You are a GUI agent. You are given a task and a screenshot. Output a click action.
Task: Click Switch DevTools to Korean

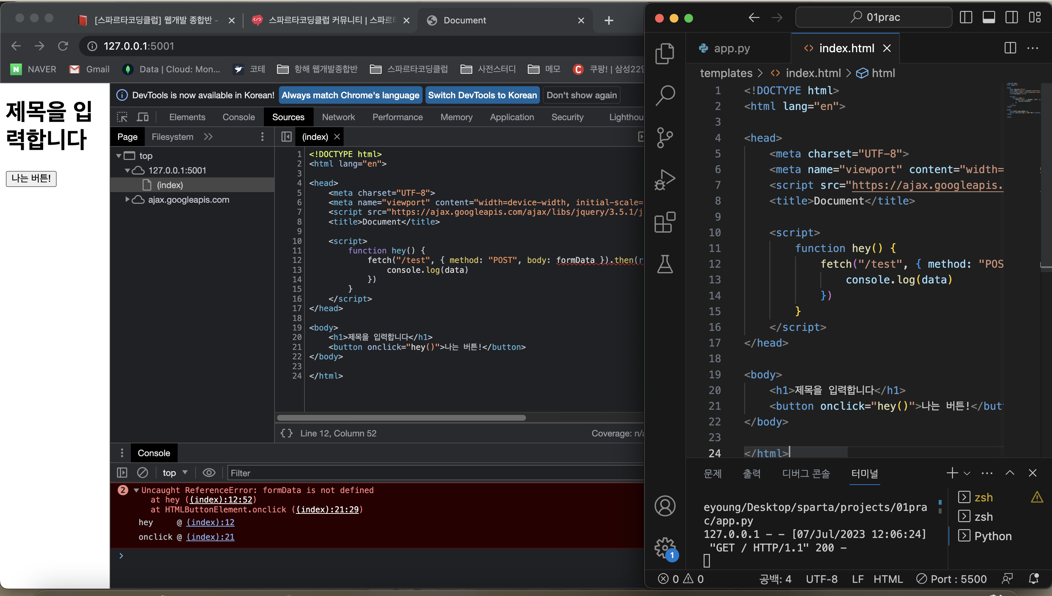[482, 95]
